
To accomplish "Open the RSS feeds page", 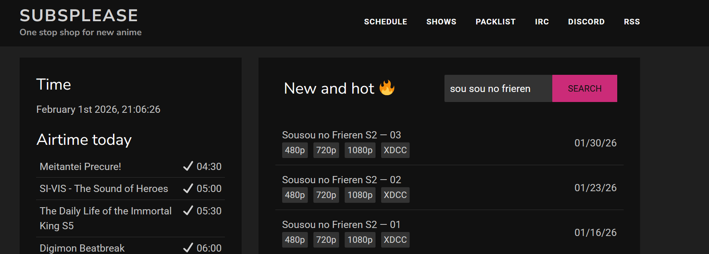I will coord(632,22).
